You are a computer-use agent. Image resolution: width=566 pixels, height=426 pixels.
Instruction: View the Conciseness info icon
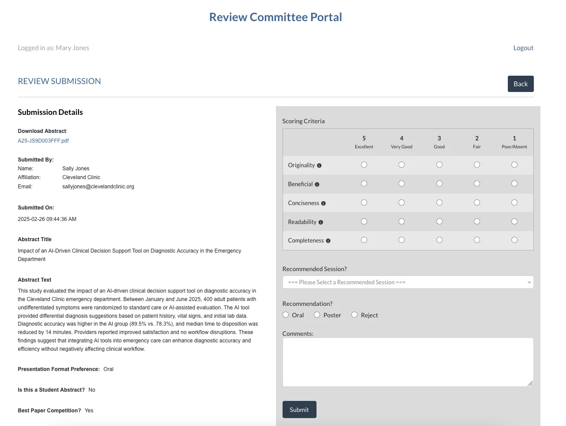point(323,203)
